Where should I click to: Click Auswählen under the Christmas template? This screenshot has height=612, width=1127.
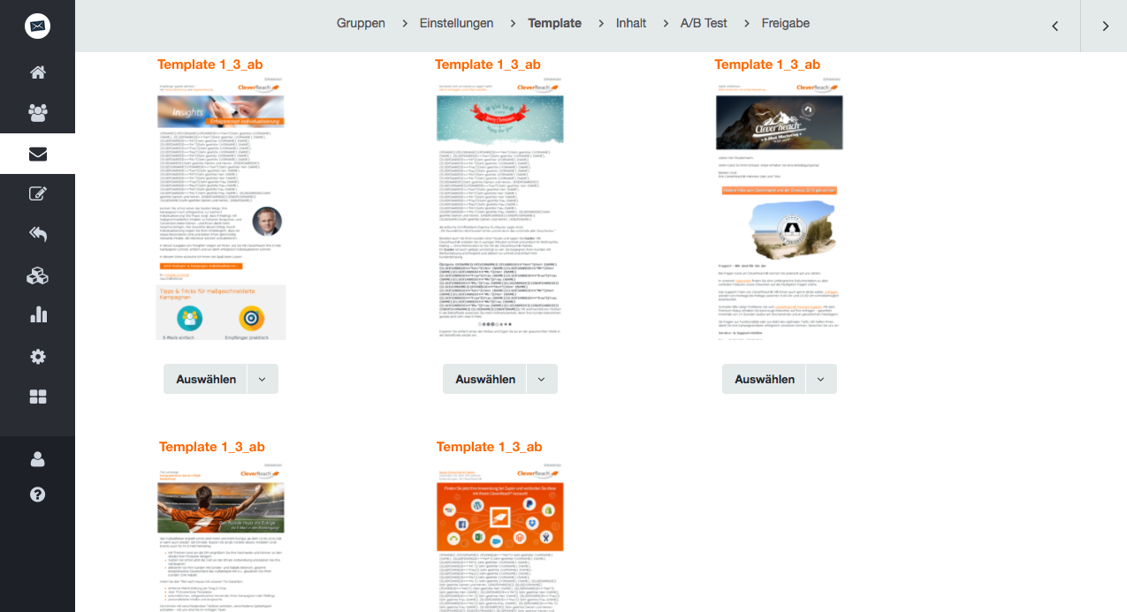(485, 379)
